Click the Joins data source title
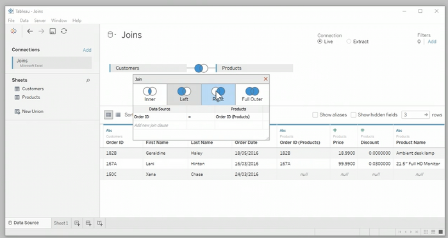Viewport: 448px width, 238px height. click(x=131, y=35)
